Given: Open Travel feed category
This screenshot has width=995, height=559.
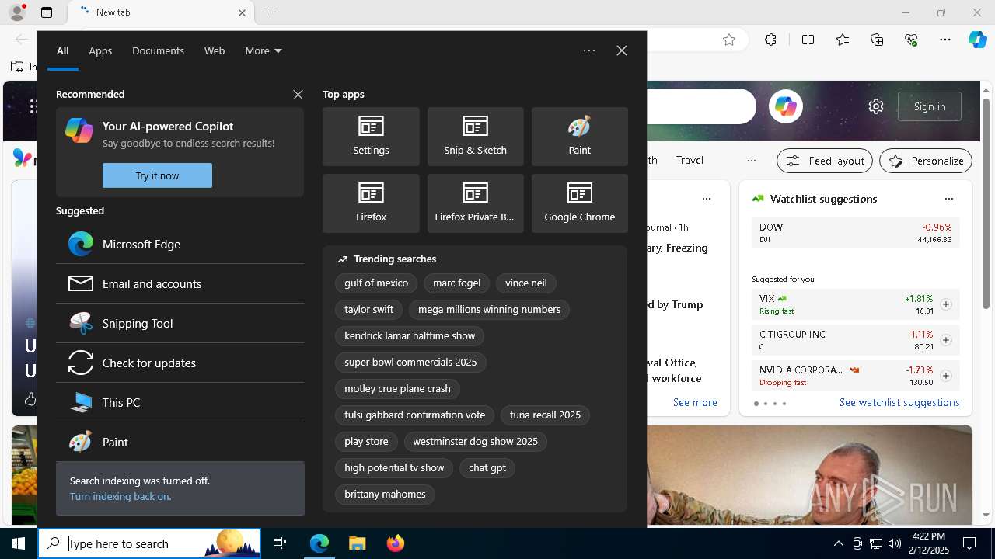Looking at the screenshot, I should [x=690, y=161].
